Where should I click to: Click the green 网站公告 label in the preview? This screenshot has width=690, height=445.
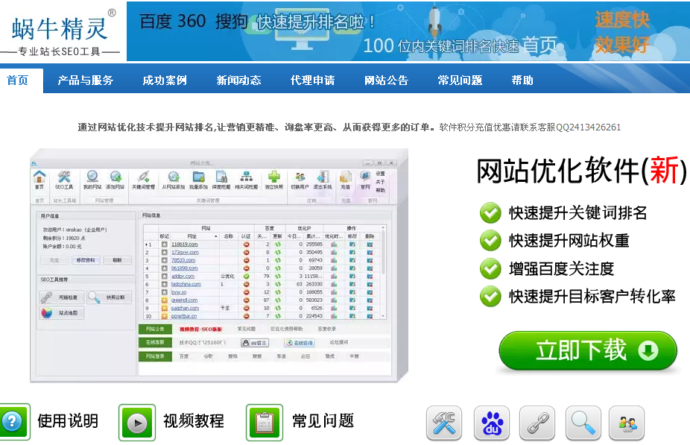[x=155, y=329]
